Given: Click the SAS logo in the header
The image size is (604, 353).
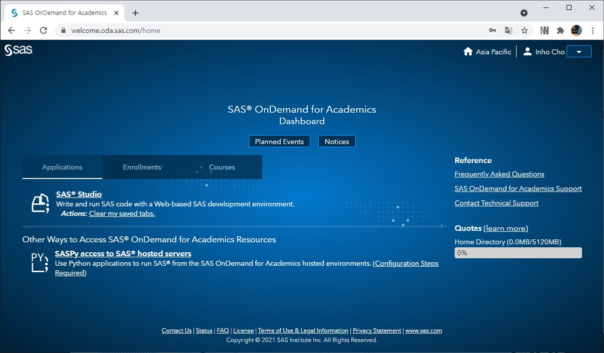Looking at the screenshot, I should (18, 50).
